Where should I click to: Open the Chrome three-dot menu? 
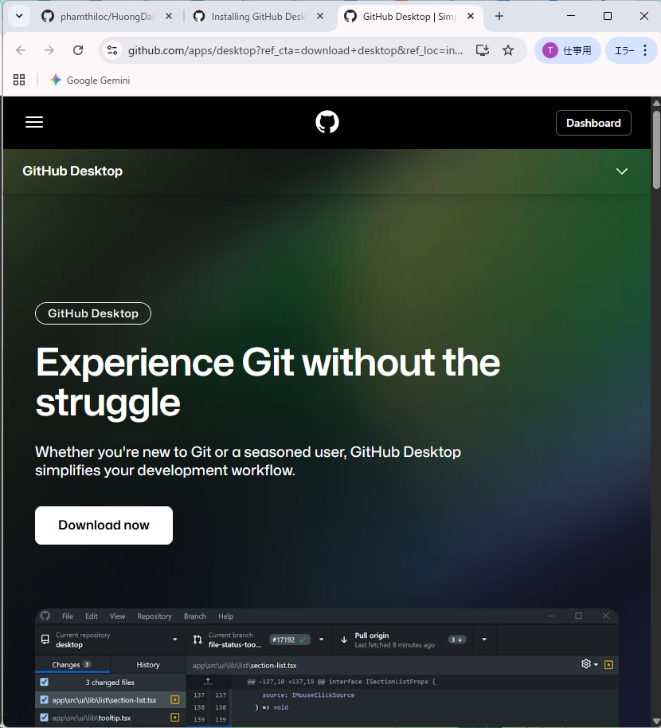coord(645,50)
